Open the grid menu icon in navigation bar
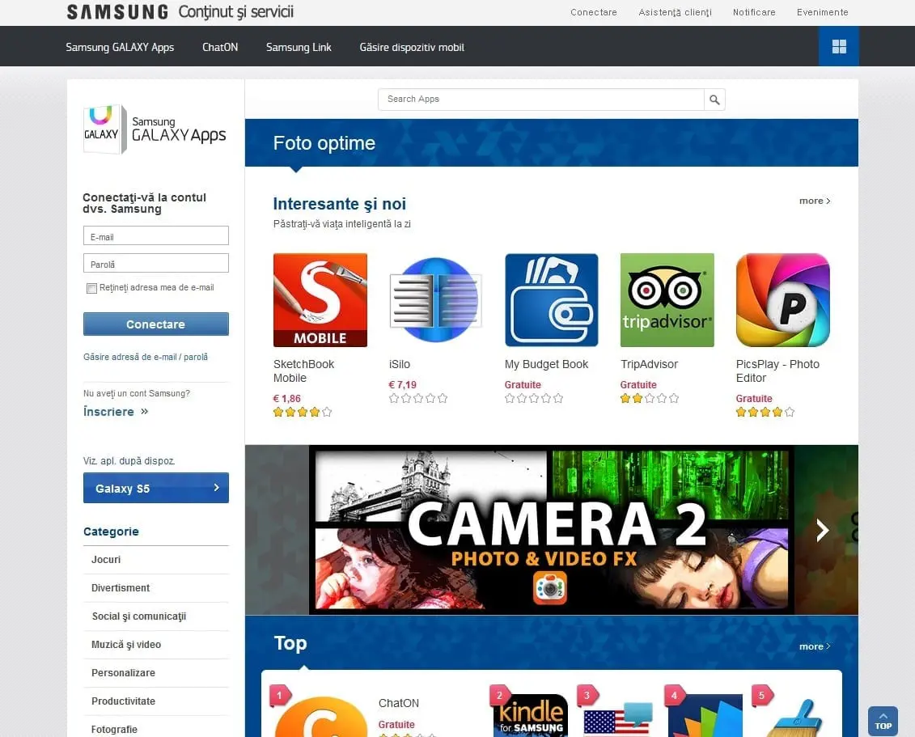This screenshot has height=737, width=915. coord(839,47)
